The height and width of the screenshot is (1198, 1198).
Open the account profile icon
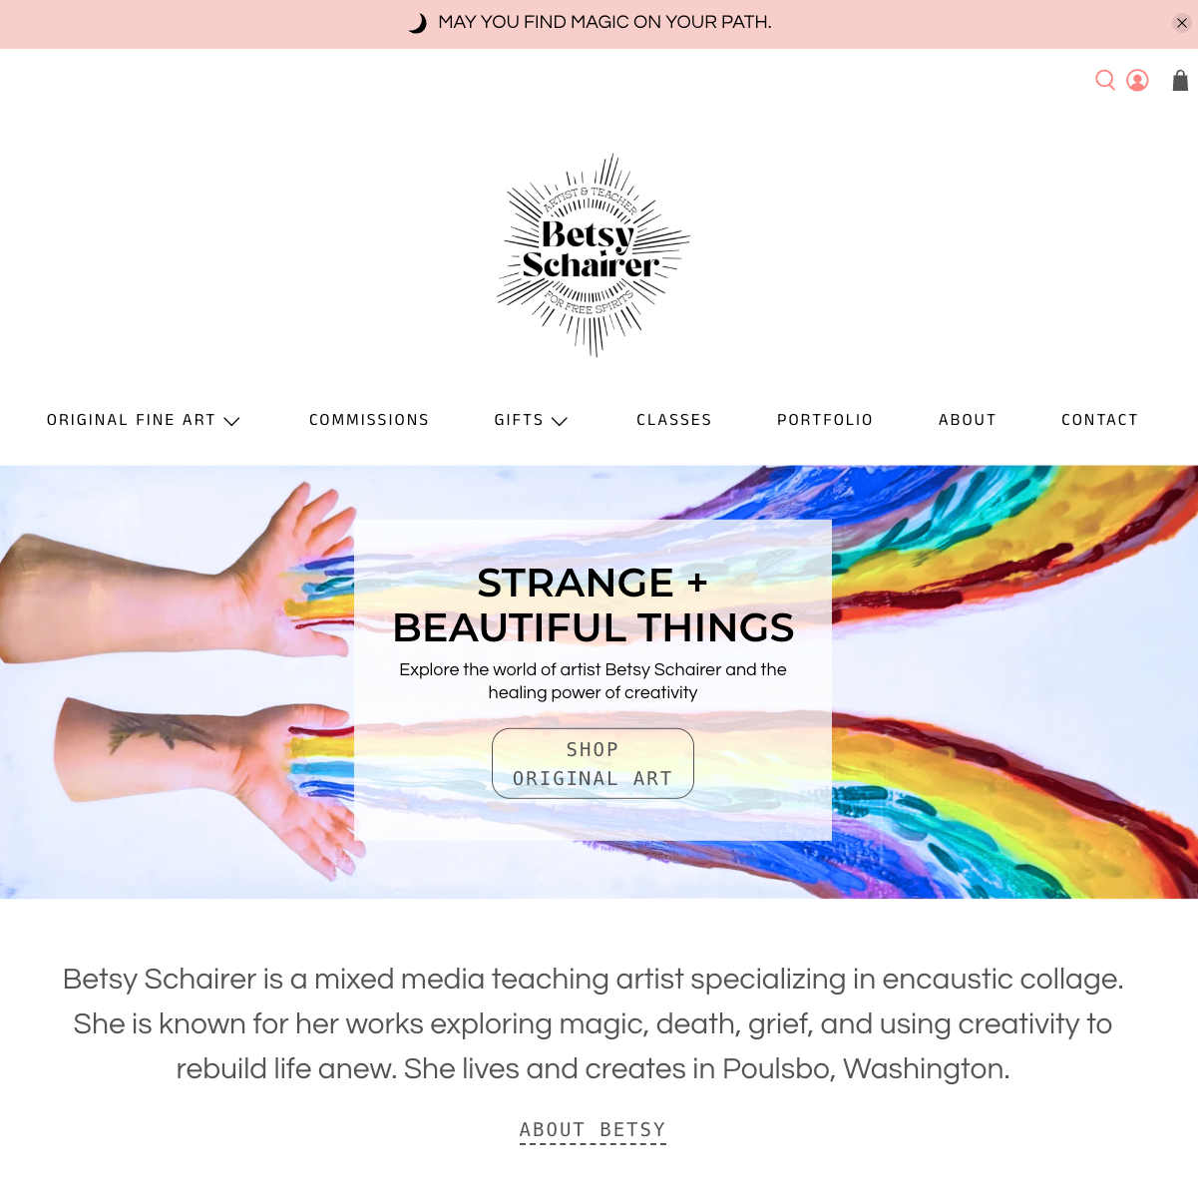coord(1137,81)
